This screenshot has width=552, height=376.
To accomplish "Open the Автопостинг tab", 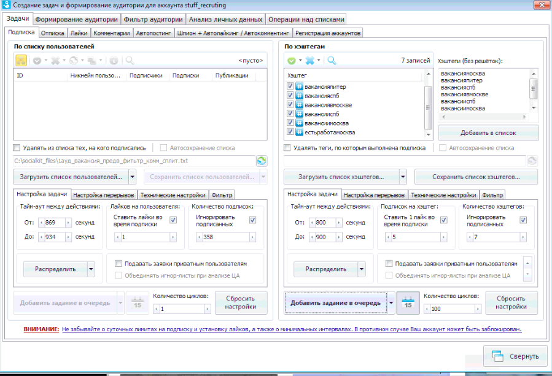I will 153,33.
